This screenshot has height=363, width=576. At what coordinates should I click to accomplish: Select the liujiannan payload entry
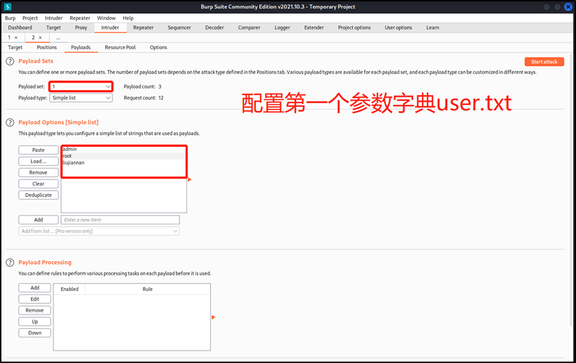point(123,163)
